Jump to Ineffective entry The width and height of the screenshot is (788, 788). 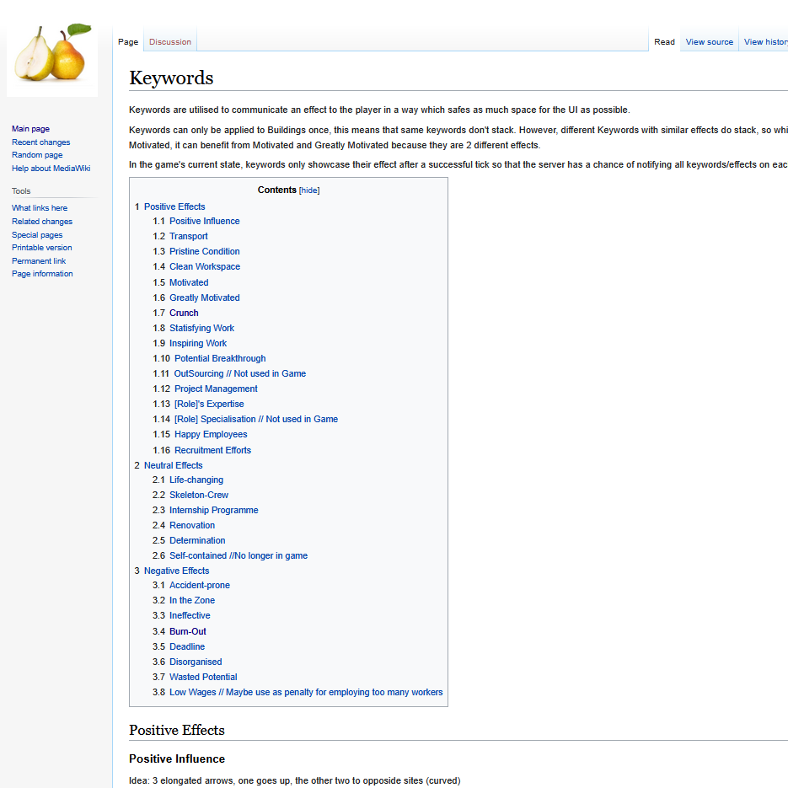(190, 615)
